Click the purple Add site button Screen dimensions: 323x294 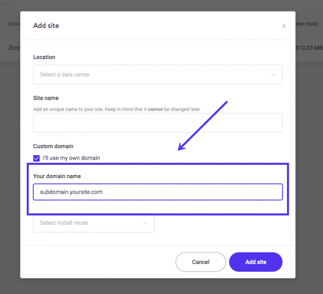(256, 262)
